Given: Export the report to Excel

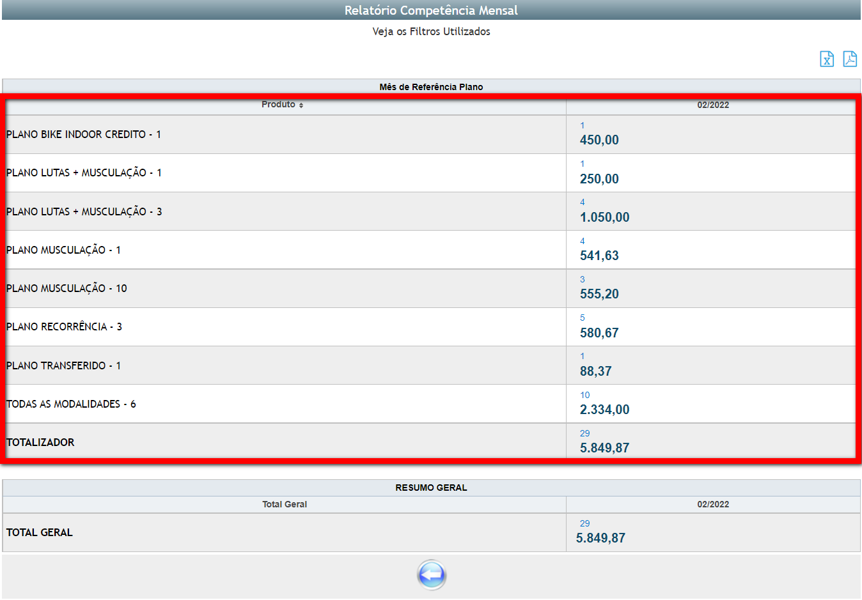Looking at the screenshot, I should [827, 59].
